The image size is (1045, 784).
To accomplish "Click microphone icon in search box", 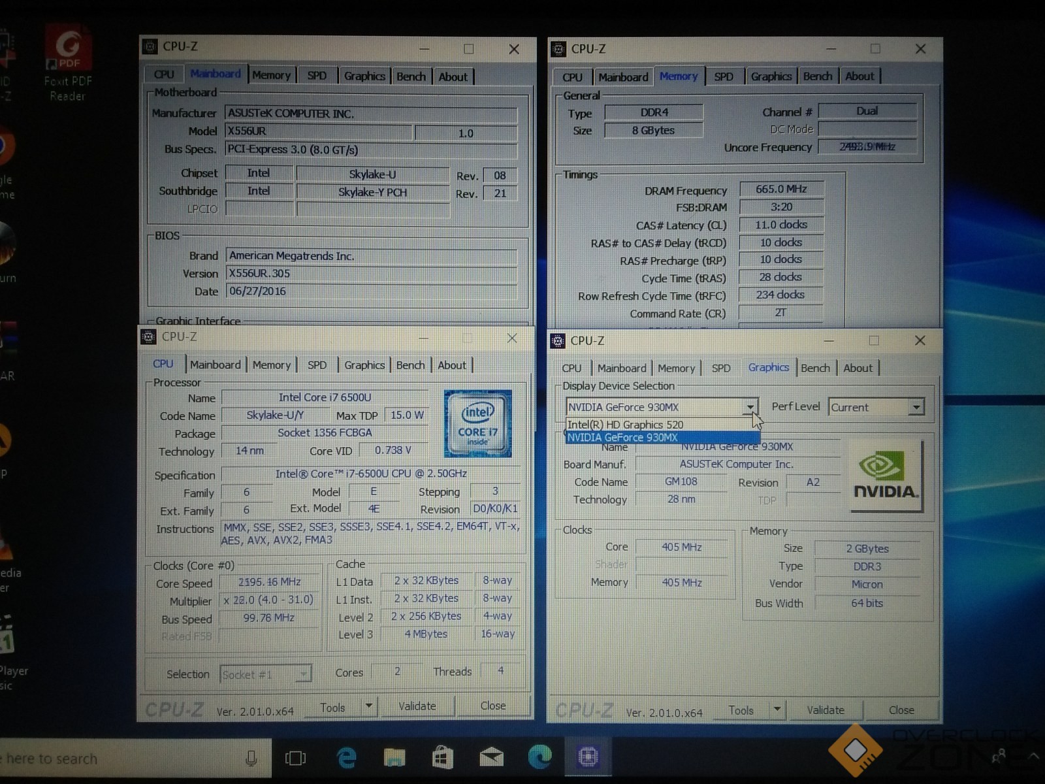I will coord(251,759).
